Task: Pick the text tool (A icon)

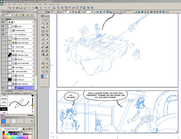Action: click(47, 55)
